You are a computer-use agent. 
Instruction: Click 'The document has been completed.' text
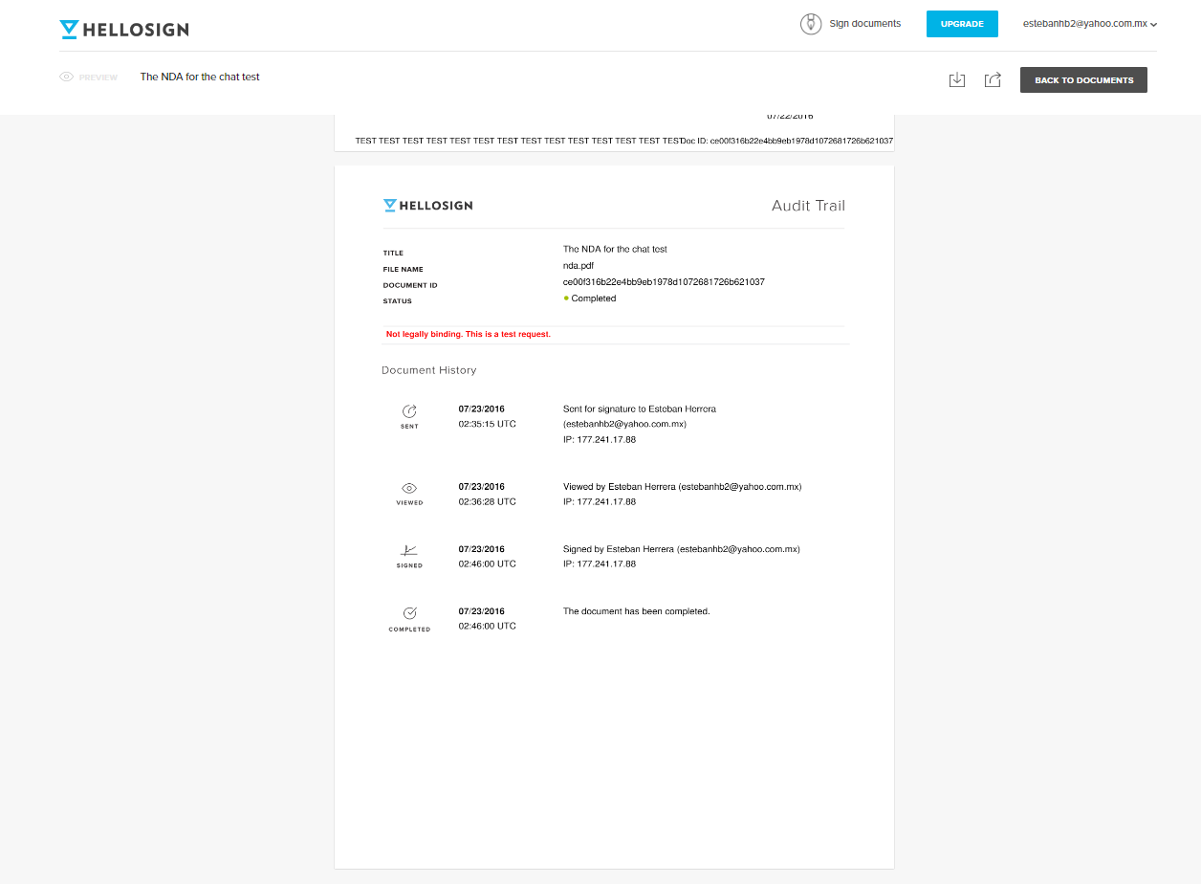coord(637,610)
